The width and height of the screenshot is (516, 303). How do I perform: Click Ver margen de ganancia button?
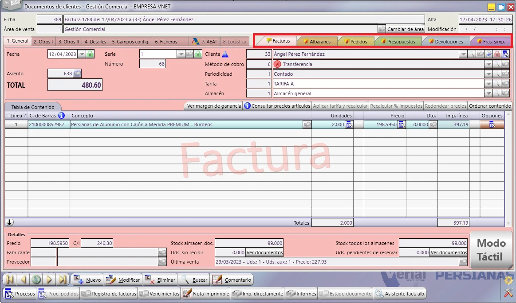[214, 106]
